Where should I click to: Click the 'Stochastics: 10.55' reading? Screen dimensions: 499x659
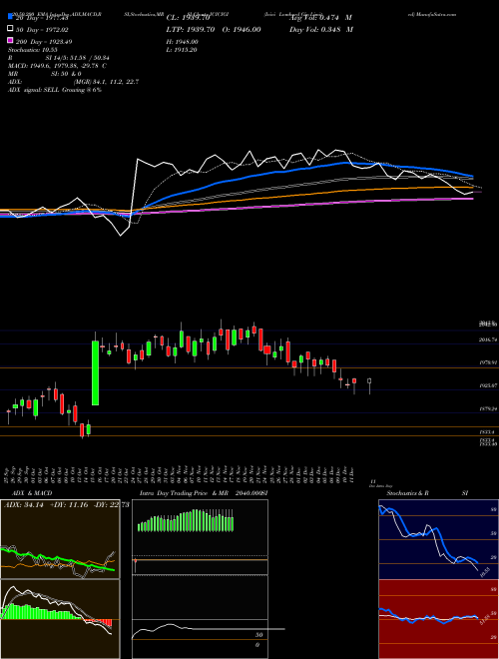click(32, 50)
